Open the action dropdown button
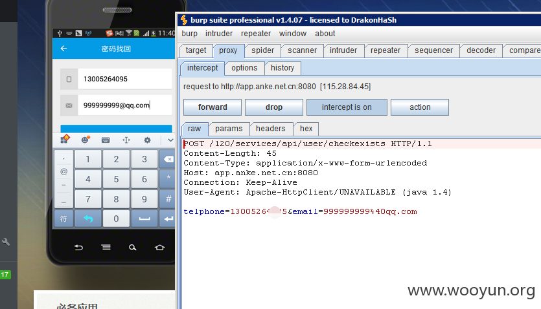Viewport: 541px width, 309px height. [x=420, y=107]
